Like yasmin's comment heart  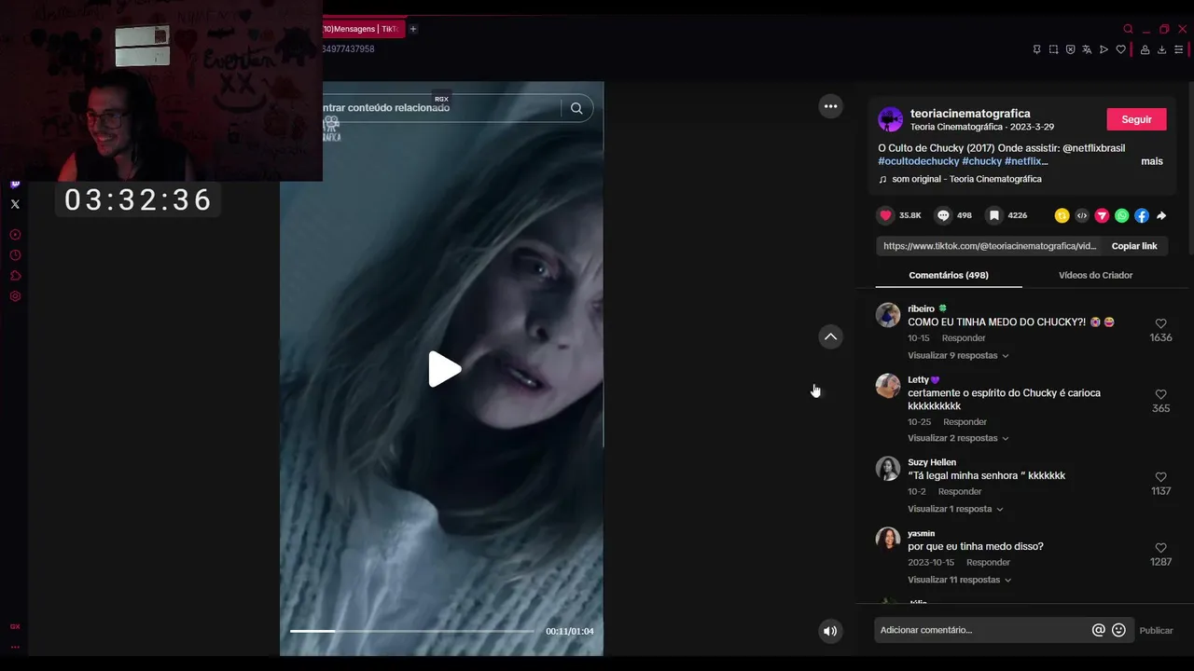1160,548
